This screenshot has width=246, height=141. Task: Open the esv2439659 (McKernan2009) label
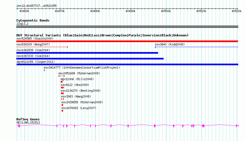point(82,102)
